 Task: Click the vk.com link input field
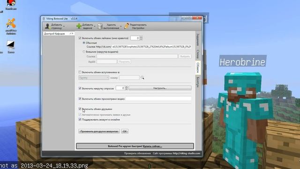click(x=151, y=46)
